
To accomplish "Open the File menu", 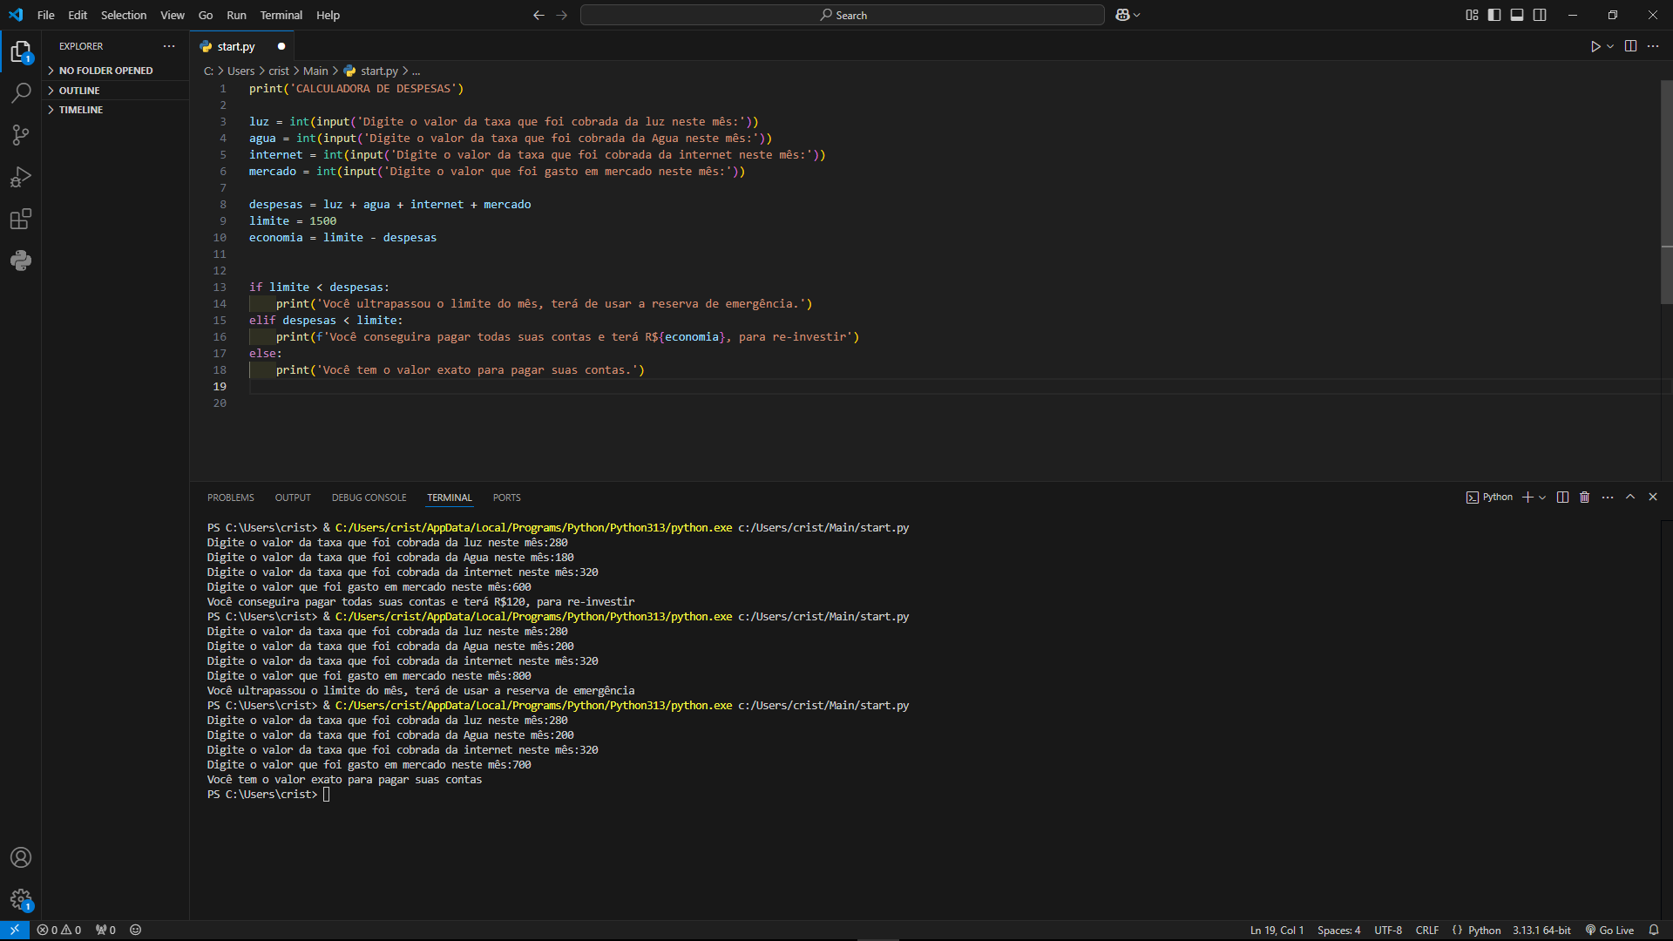I will (46, 15).
